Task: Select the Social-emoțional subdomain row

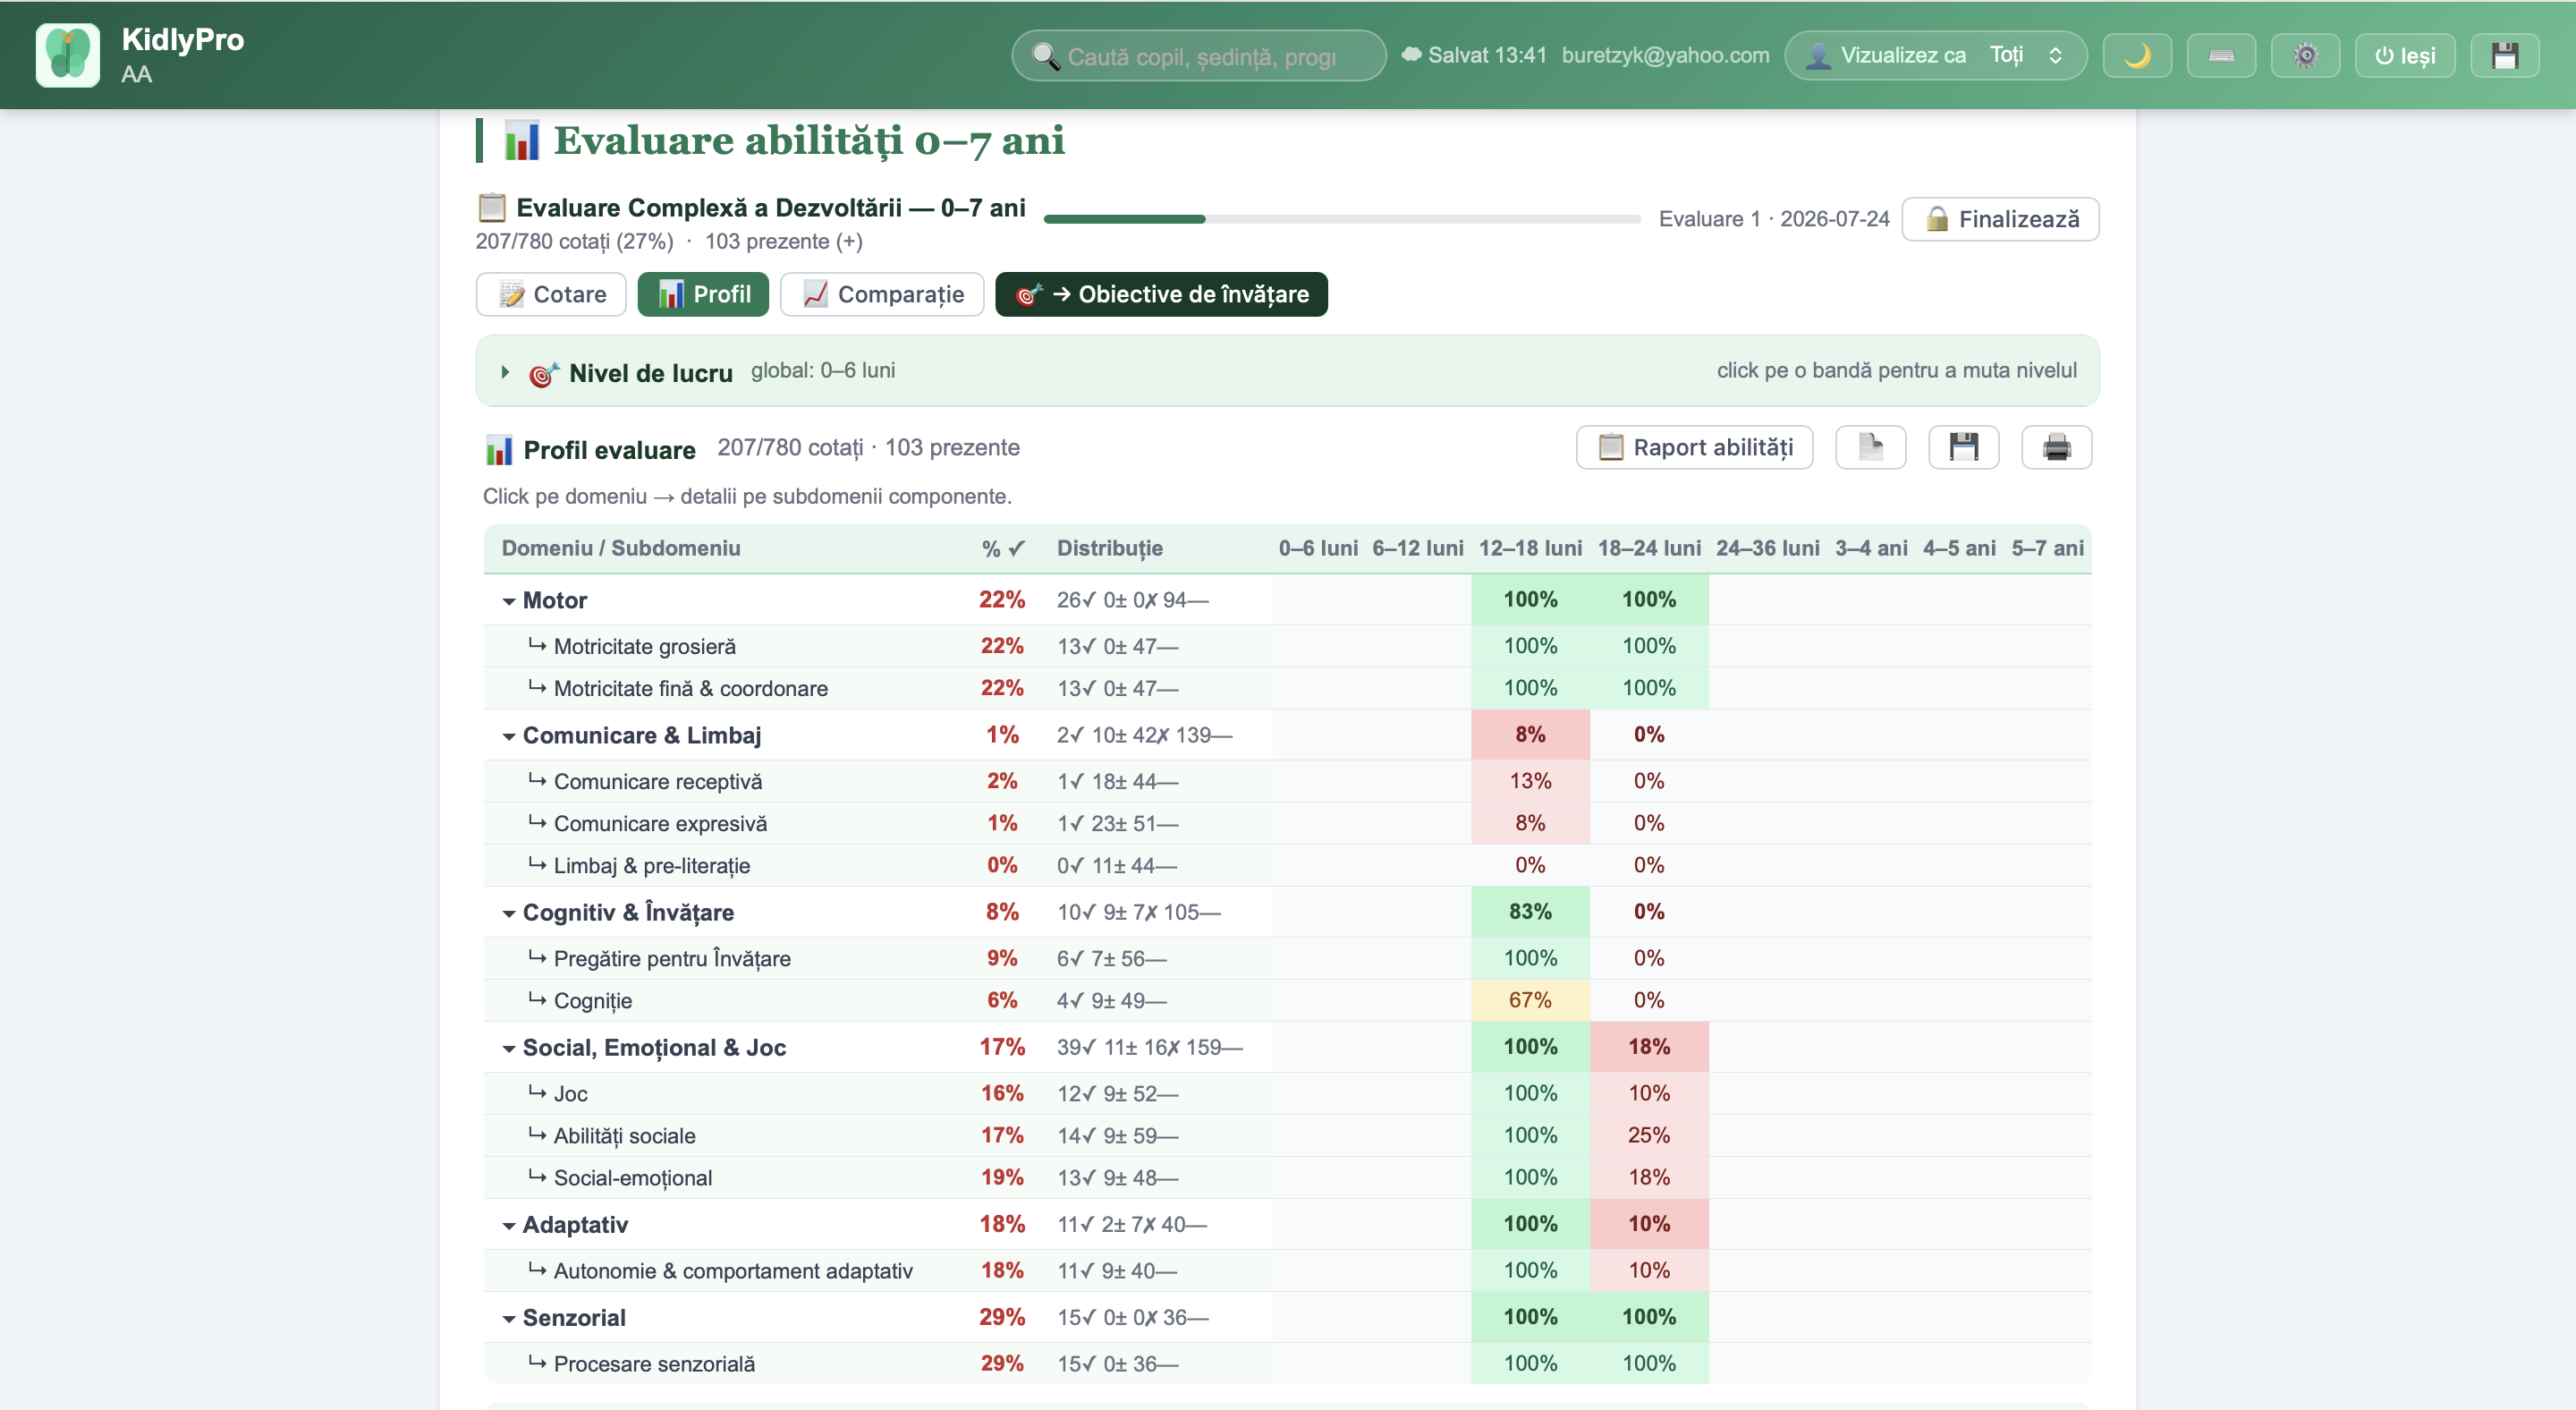Action: (x=1287, y=1177)
